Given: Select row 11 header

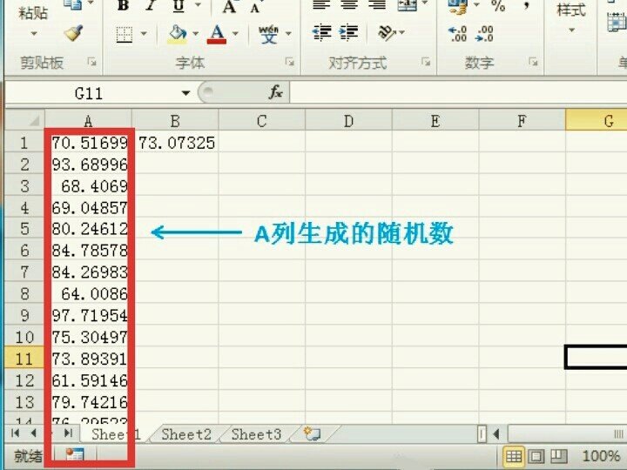Looking at the screenshot, I should click(x=24, y=359).
